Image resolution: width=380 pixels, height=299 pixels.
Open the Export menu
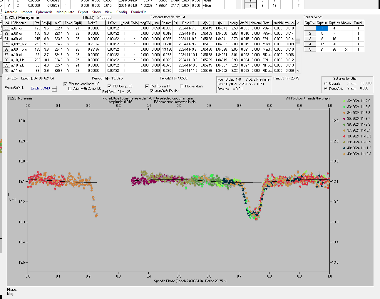[83, 12]
